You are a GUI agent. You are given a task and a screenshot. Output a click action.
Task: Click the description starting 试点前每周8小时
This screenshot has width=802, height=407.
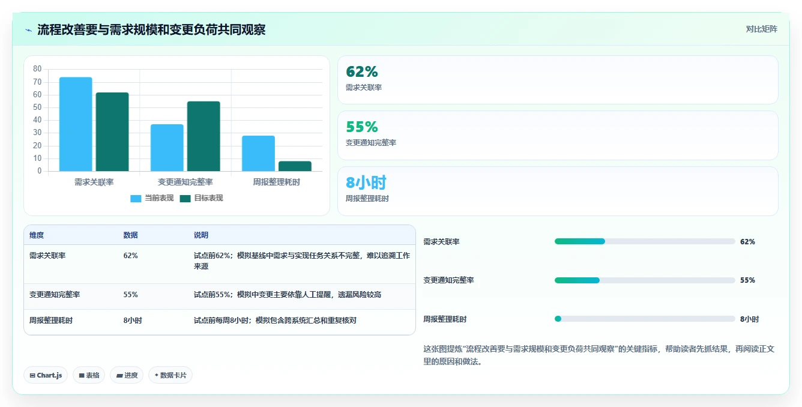275,321
